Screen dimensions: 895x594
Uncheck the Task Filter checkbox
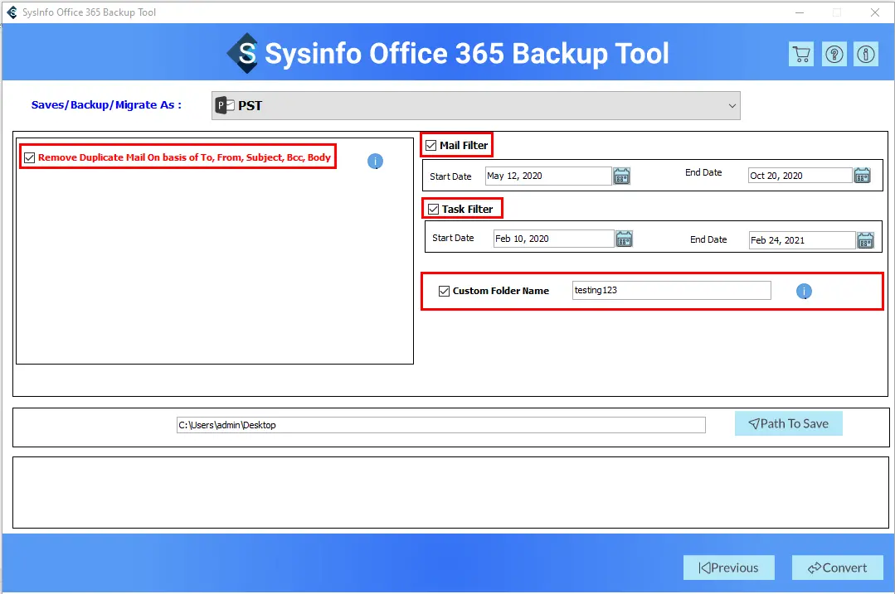coord(433,210)
